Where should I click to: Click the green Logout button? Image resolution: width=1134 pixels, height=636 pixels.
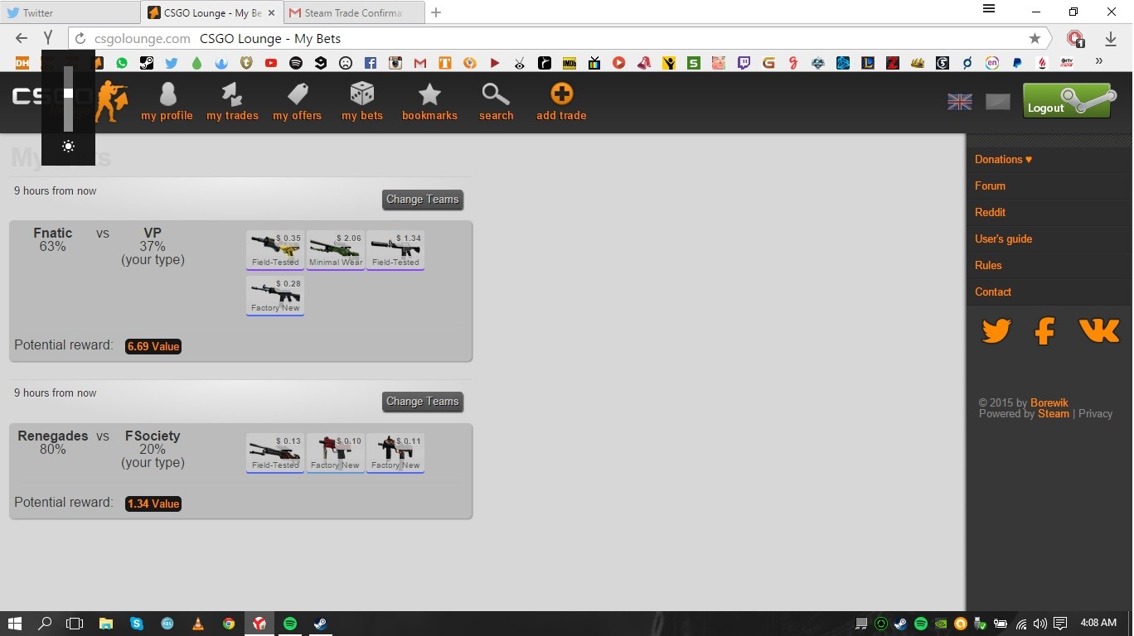pyautogui.click(x=1067, y=101)
